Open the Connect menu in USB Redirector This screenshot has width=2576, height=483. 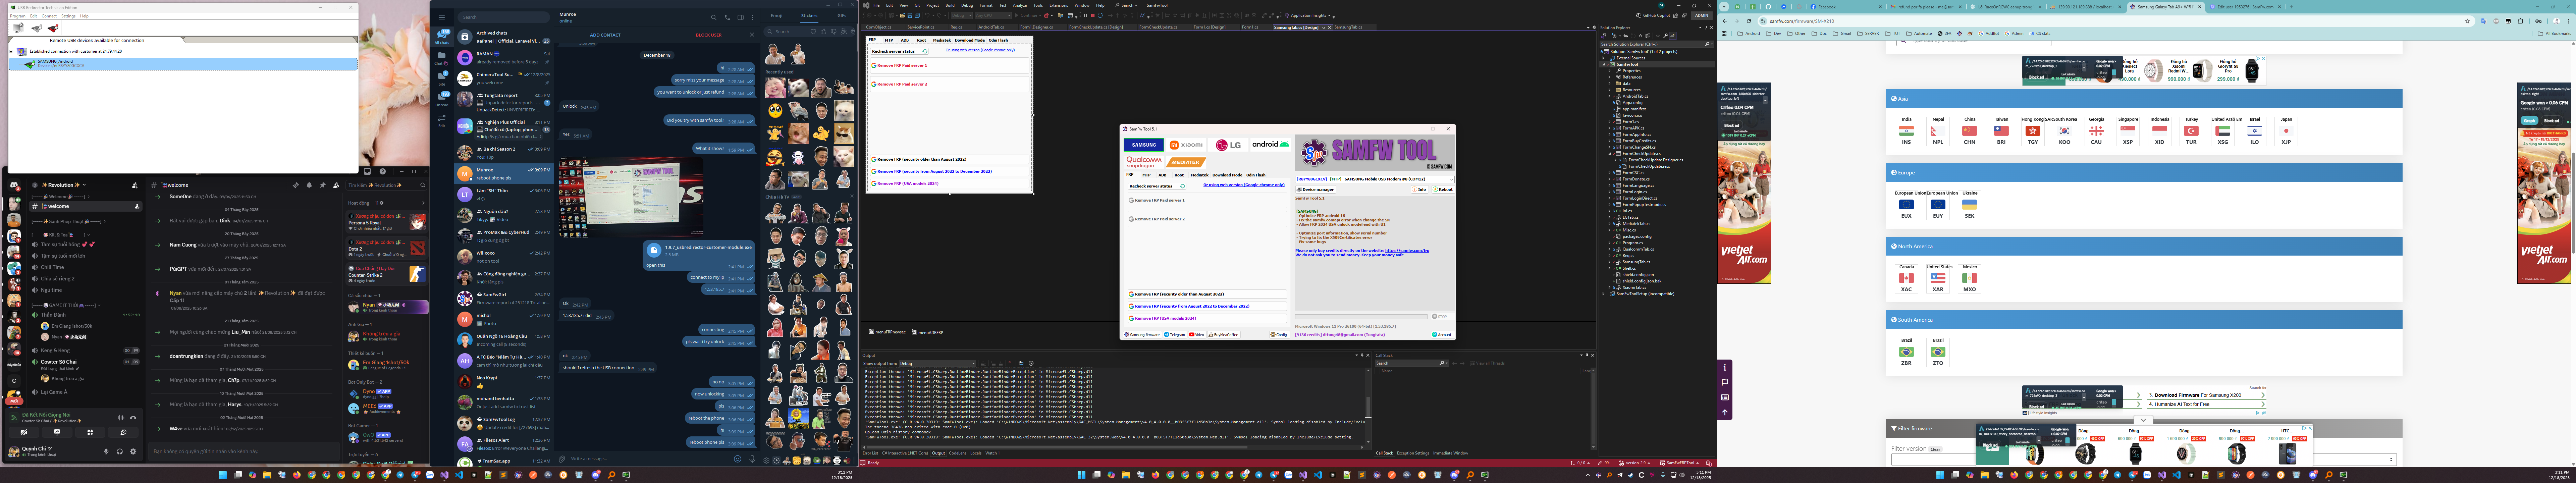pyautogui.click(x=49, y=16)
